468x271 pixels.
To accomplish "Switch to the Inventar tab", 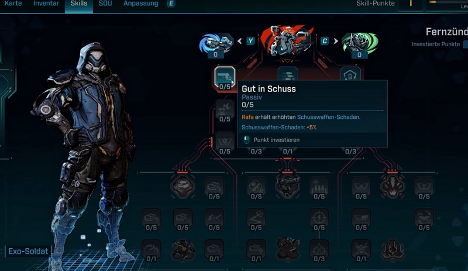I will pos(46,4).
